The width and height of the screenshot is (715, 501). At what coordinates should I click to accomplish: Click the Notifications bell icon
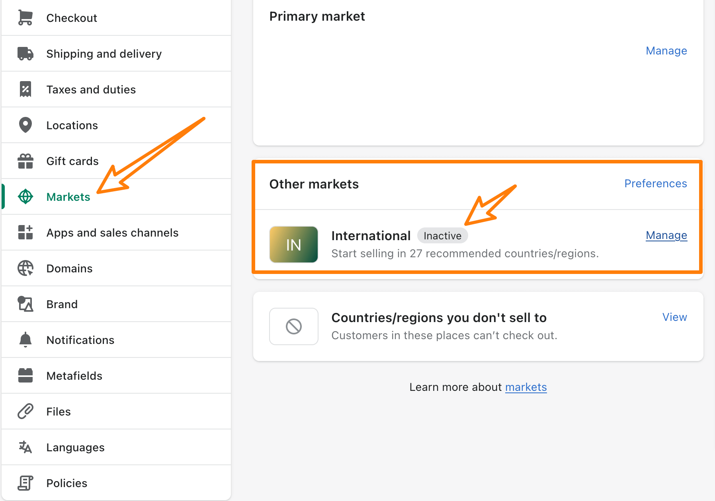pyautogui.click(x=25, y=340)
